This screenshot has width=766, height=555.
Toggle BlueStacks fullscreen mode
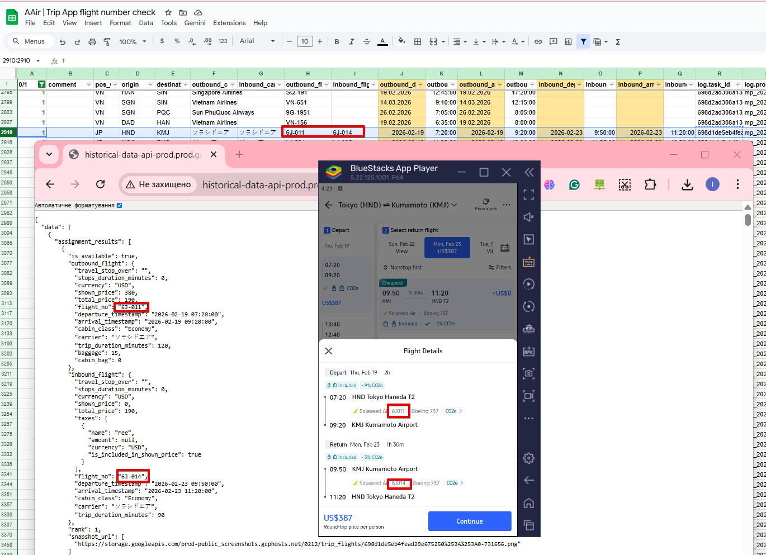point(528,195)
